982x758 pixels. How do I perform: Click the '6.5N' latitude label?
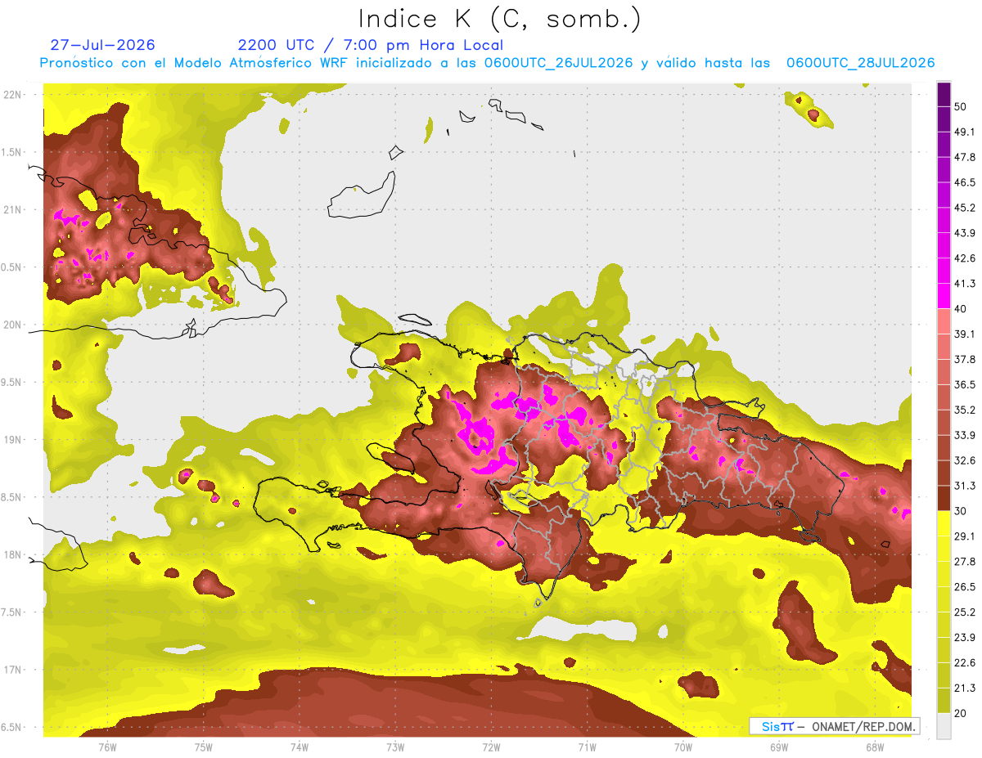tap(12, 727)
